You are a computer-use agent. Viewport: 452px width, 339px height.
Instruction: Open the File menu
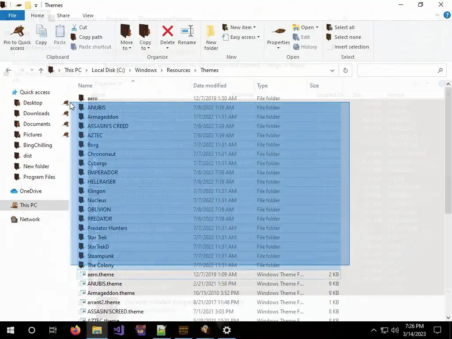coord(12,15)
